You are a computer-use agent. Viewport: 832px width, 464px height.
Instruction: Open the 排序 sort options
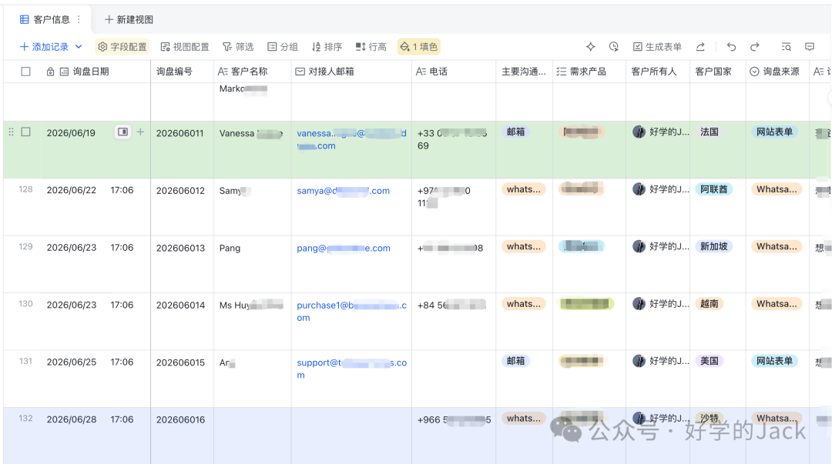coord(327,47)
